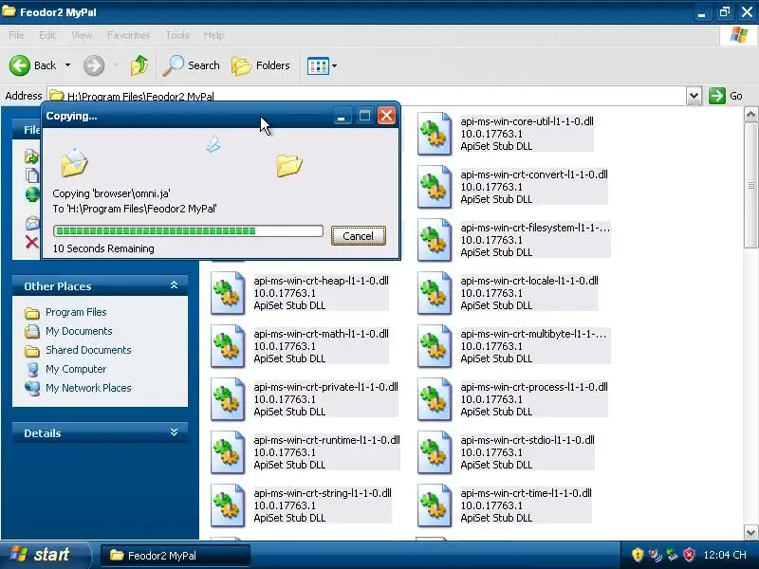This screenshot has width=759, height=569.
Task: Open the View menu
Action: [82, 35]
